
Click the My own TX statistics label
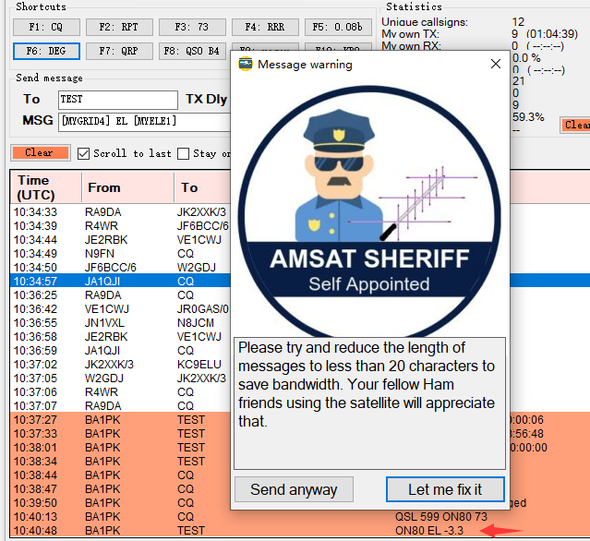410,34
